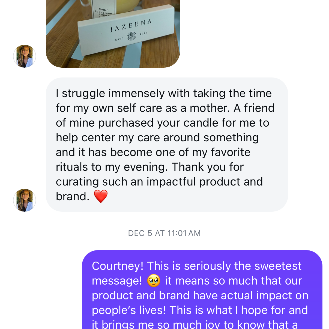Click the red heart emoji

click(x=101, y=196)
